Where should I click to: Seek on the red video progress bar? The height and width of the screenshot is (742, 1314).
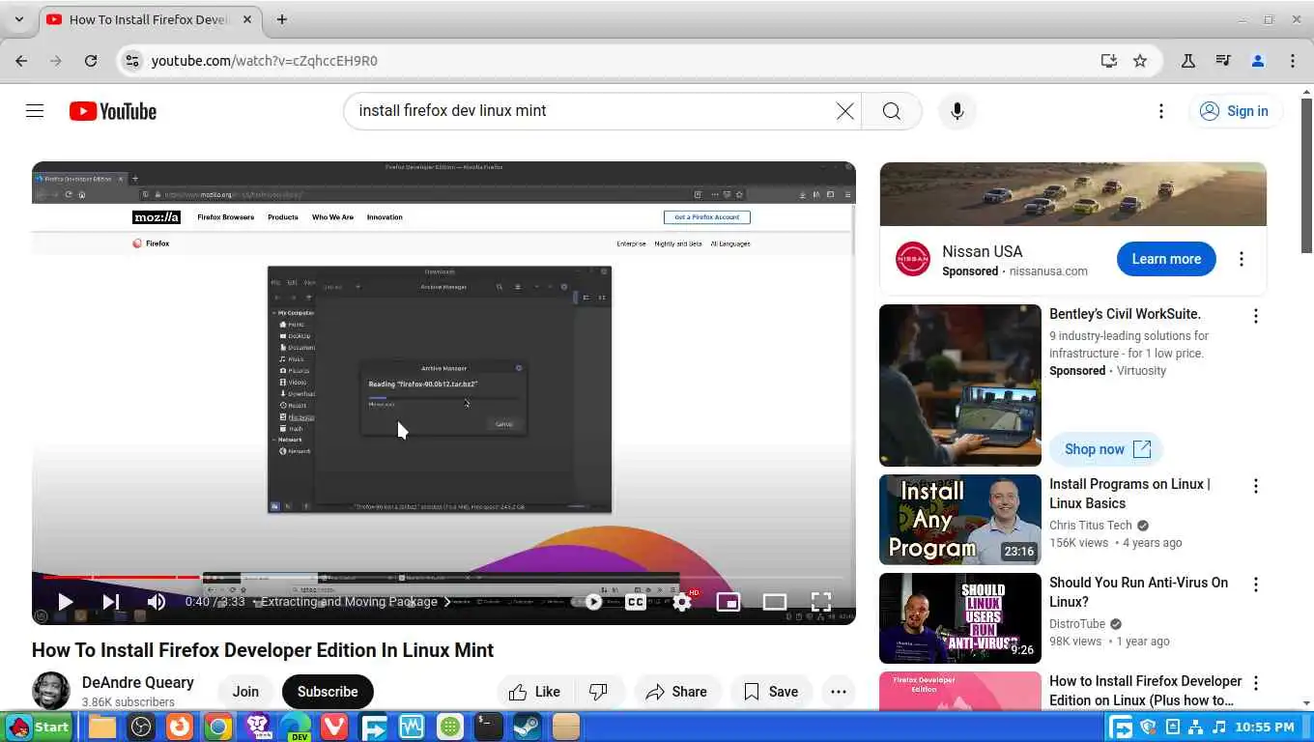coord(443,577)
